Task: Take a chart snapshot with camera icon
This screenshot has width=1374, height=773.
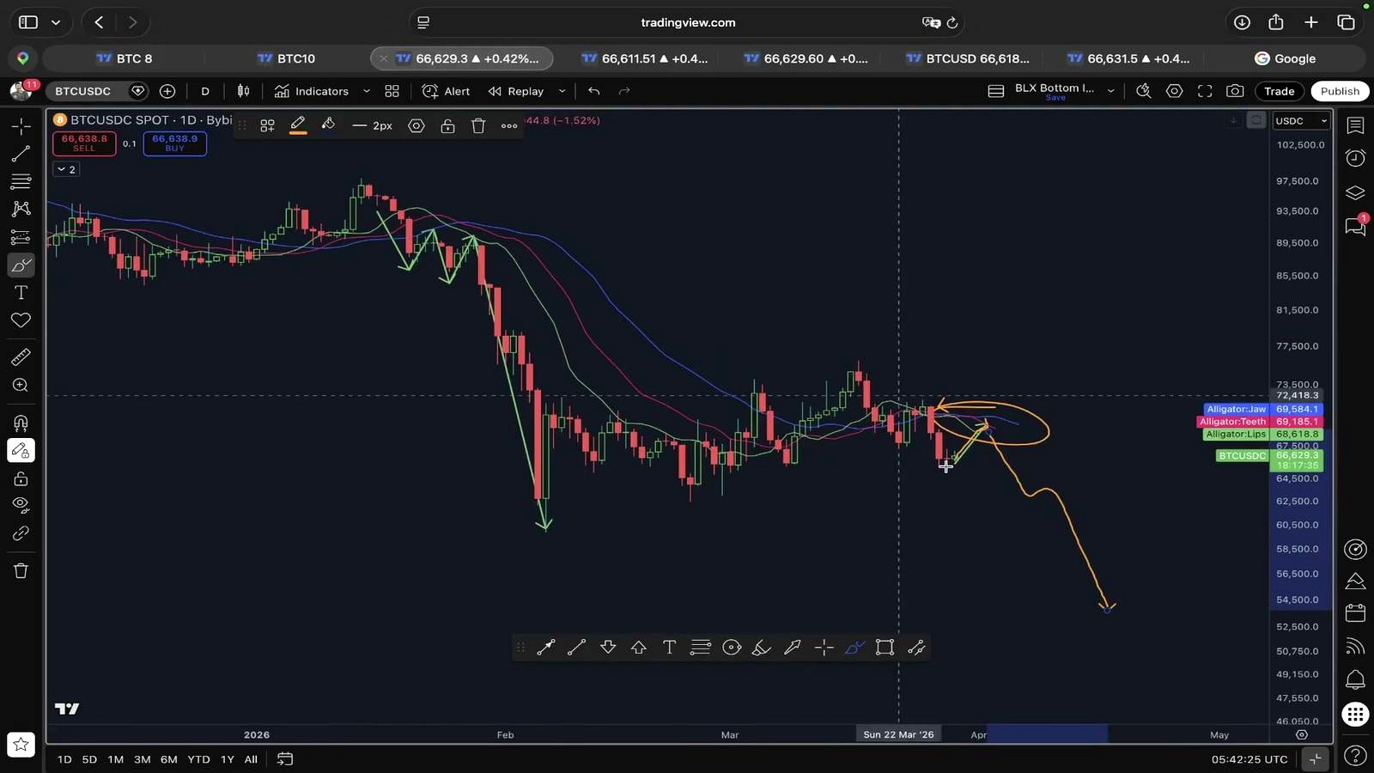Action: 1235,91
